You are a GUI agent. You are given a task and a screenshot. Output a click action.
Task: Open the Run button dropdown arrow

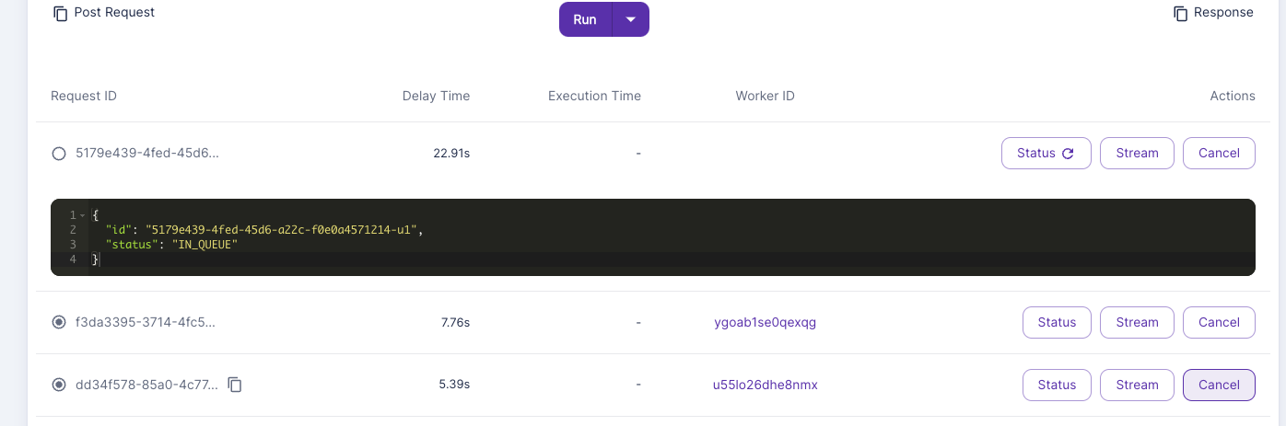(x=631, y=19)
